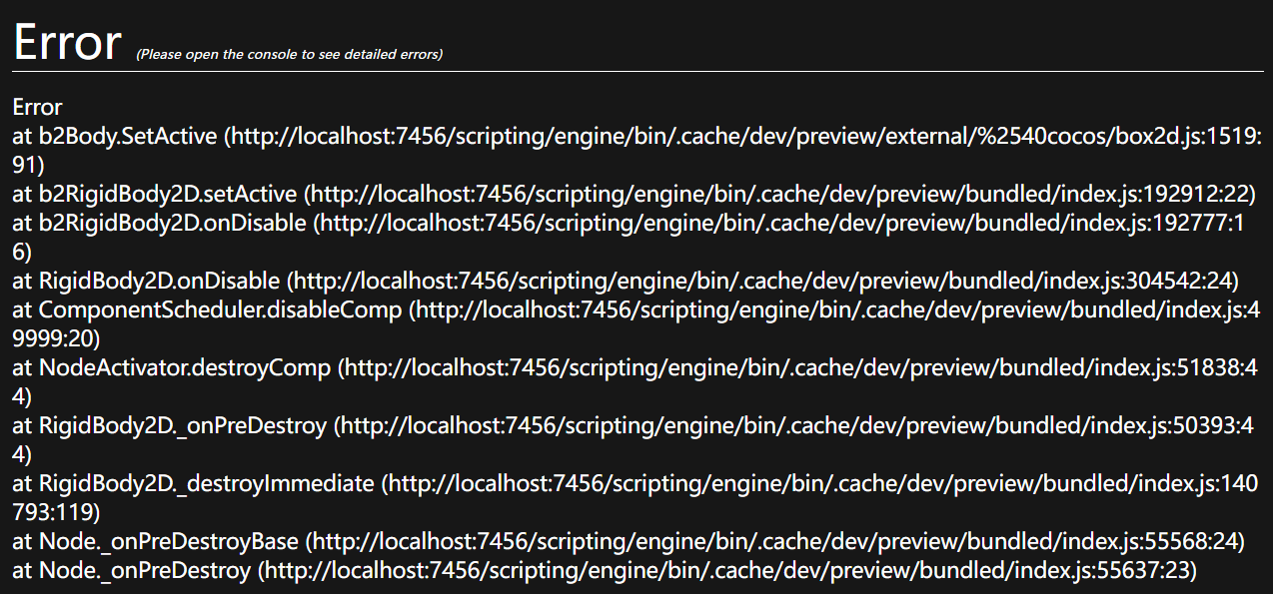Click the Node._onPreDestroyBase stack frame name
This screenshot has height=594, width=1273.
click(169, 541)
